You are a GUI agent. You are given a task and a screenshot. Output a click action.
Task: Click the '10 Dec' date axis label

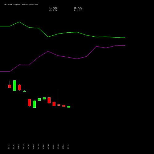coord(24,146)
